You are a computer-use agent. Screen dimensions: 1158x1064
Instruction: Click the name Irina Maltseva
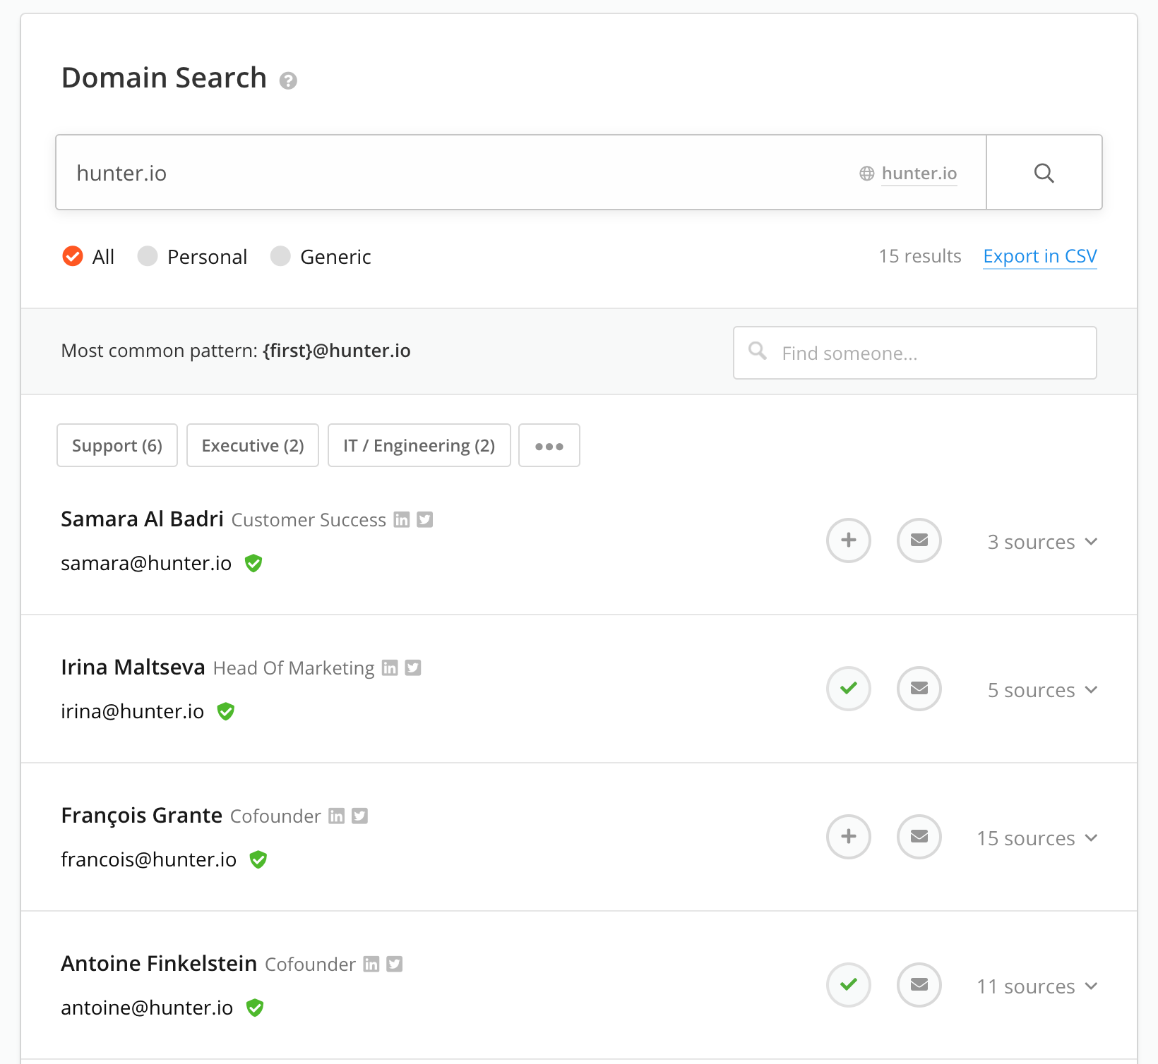(x=133, y=667)
